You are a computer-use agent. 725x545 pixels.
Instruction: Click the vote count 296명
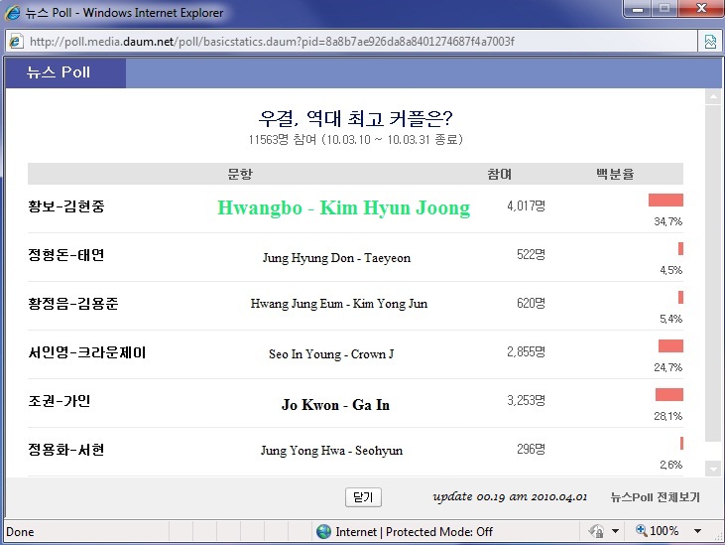point(531,449)
